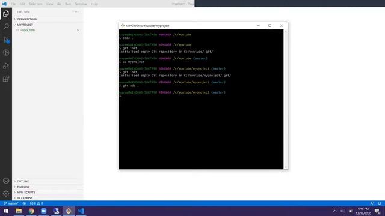Click the VS Code logo in title bar
The width and height of the screenshot is (385, 216).
pos(4,4)
